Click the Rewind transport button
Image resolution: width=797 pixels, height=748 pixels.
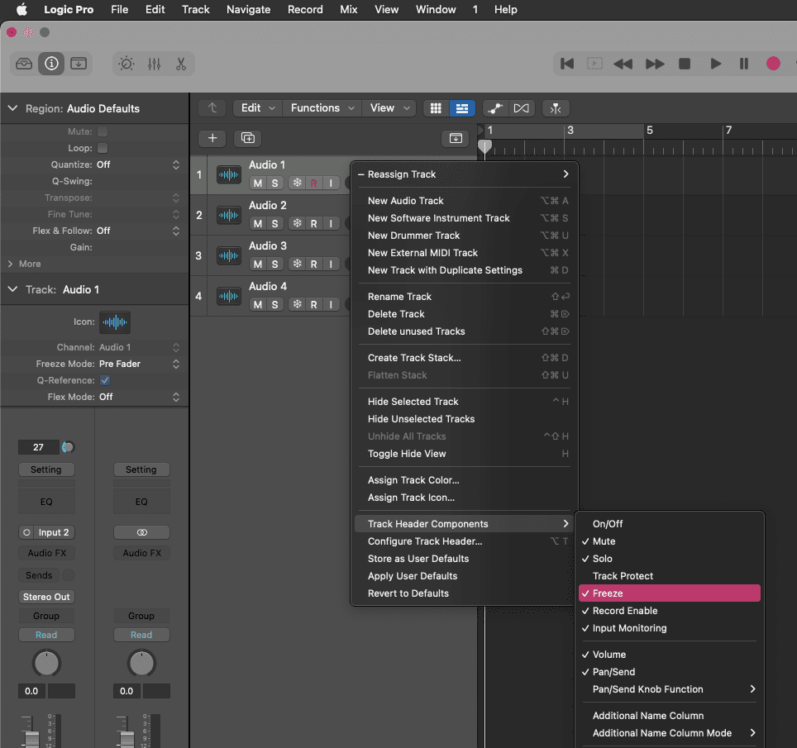pyautogui.click(x=623, y=64)
